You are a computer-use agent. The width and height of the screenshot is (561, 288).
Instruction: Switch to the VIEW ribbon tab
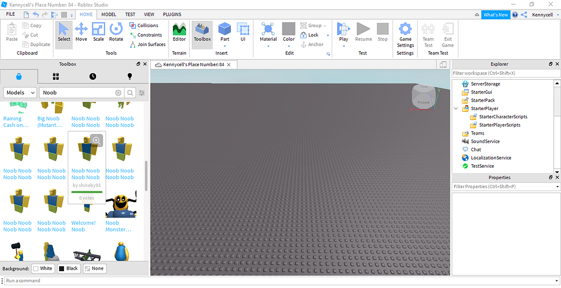click(x=149, y=14)
